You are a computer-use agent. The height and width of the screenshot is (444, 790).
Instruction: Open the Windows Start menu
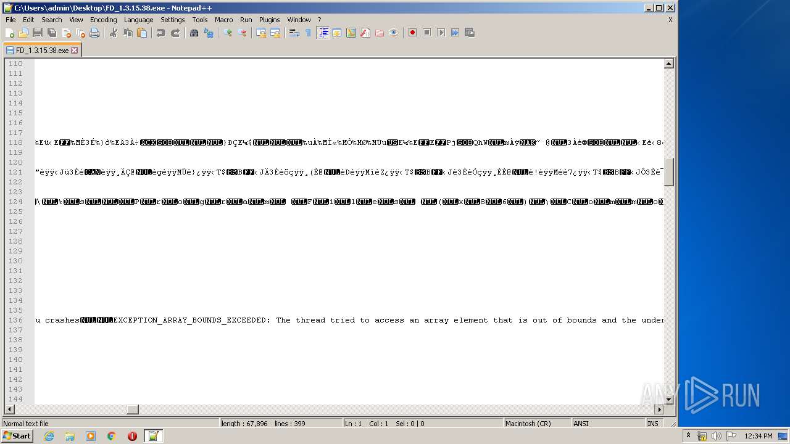(x=17, y=436)
